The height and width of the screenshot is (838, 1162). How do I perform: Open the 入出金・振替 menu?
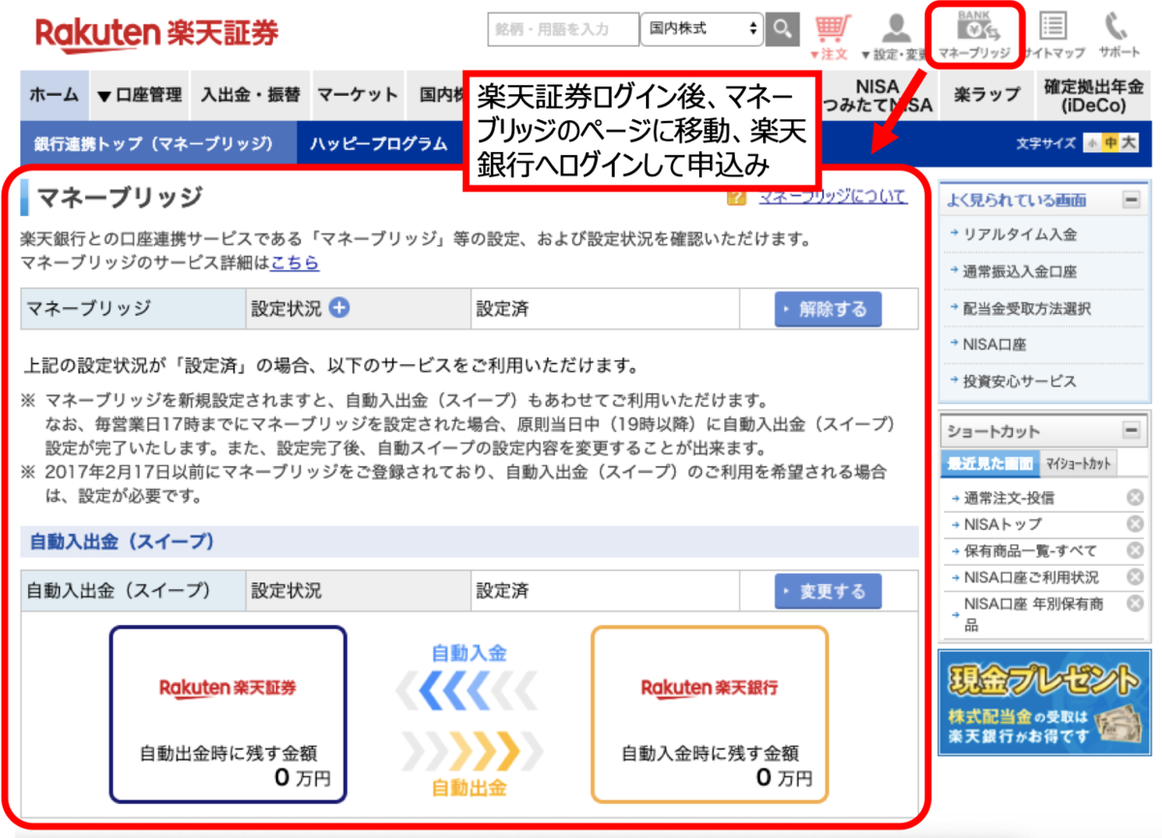click(250, 95)
